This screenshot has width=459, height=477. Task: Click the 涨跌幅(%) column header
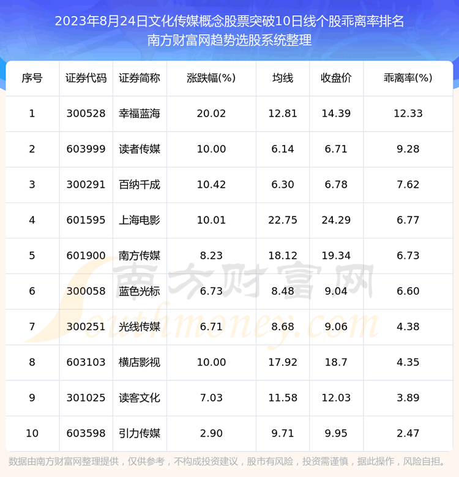coord(211,78)
